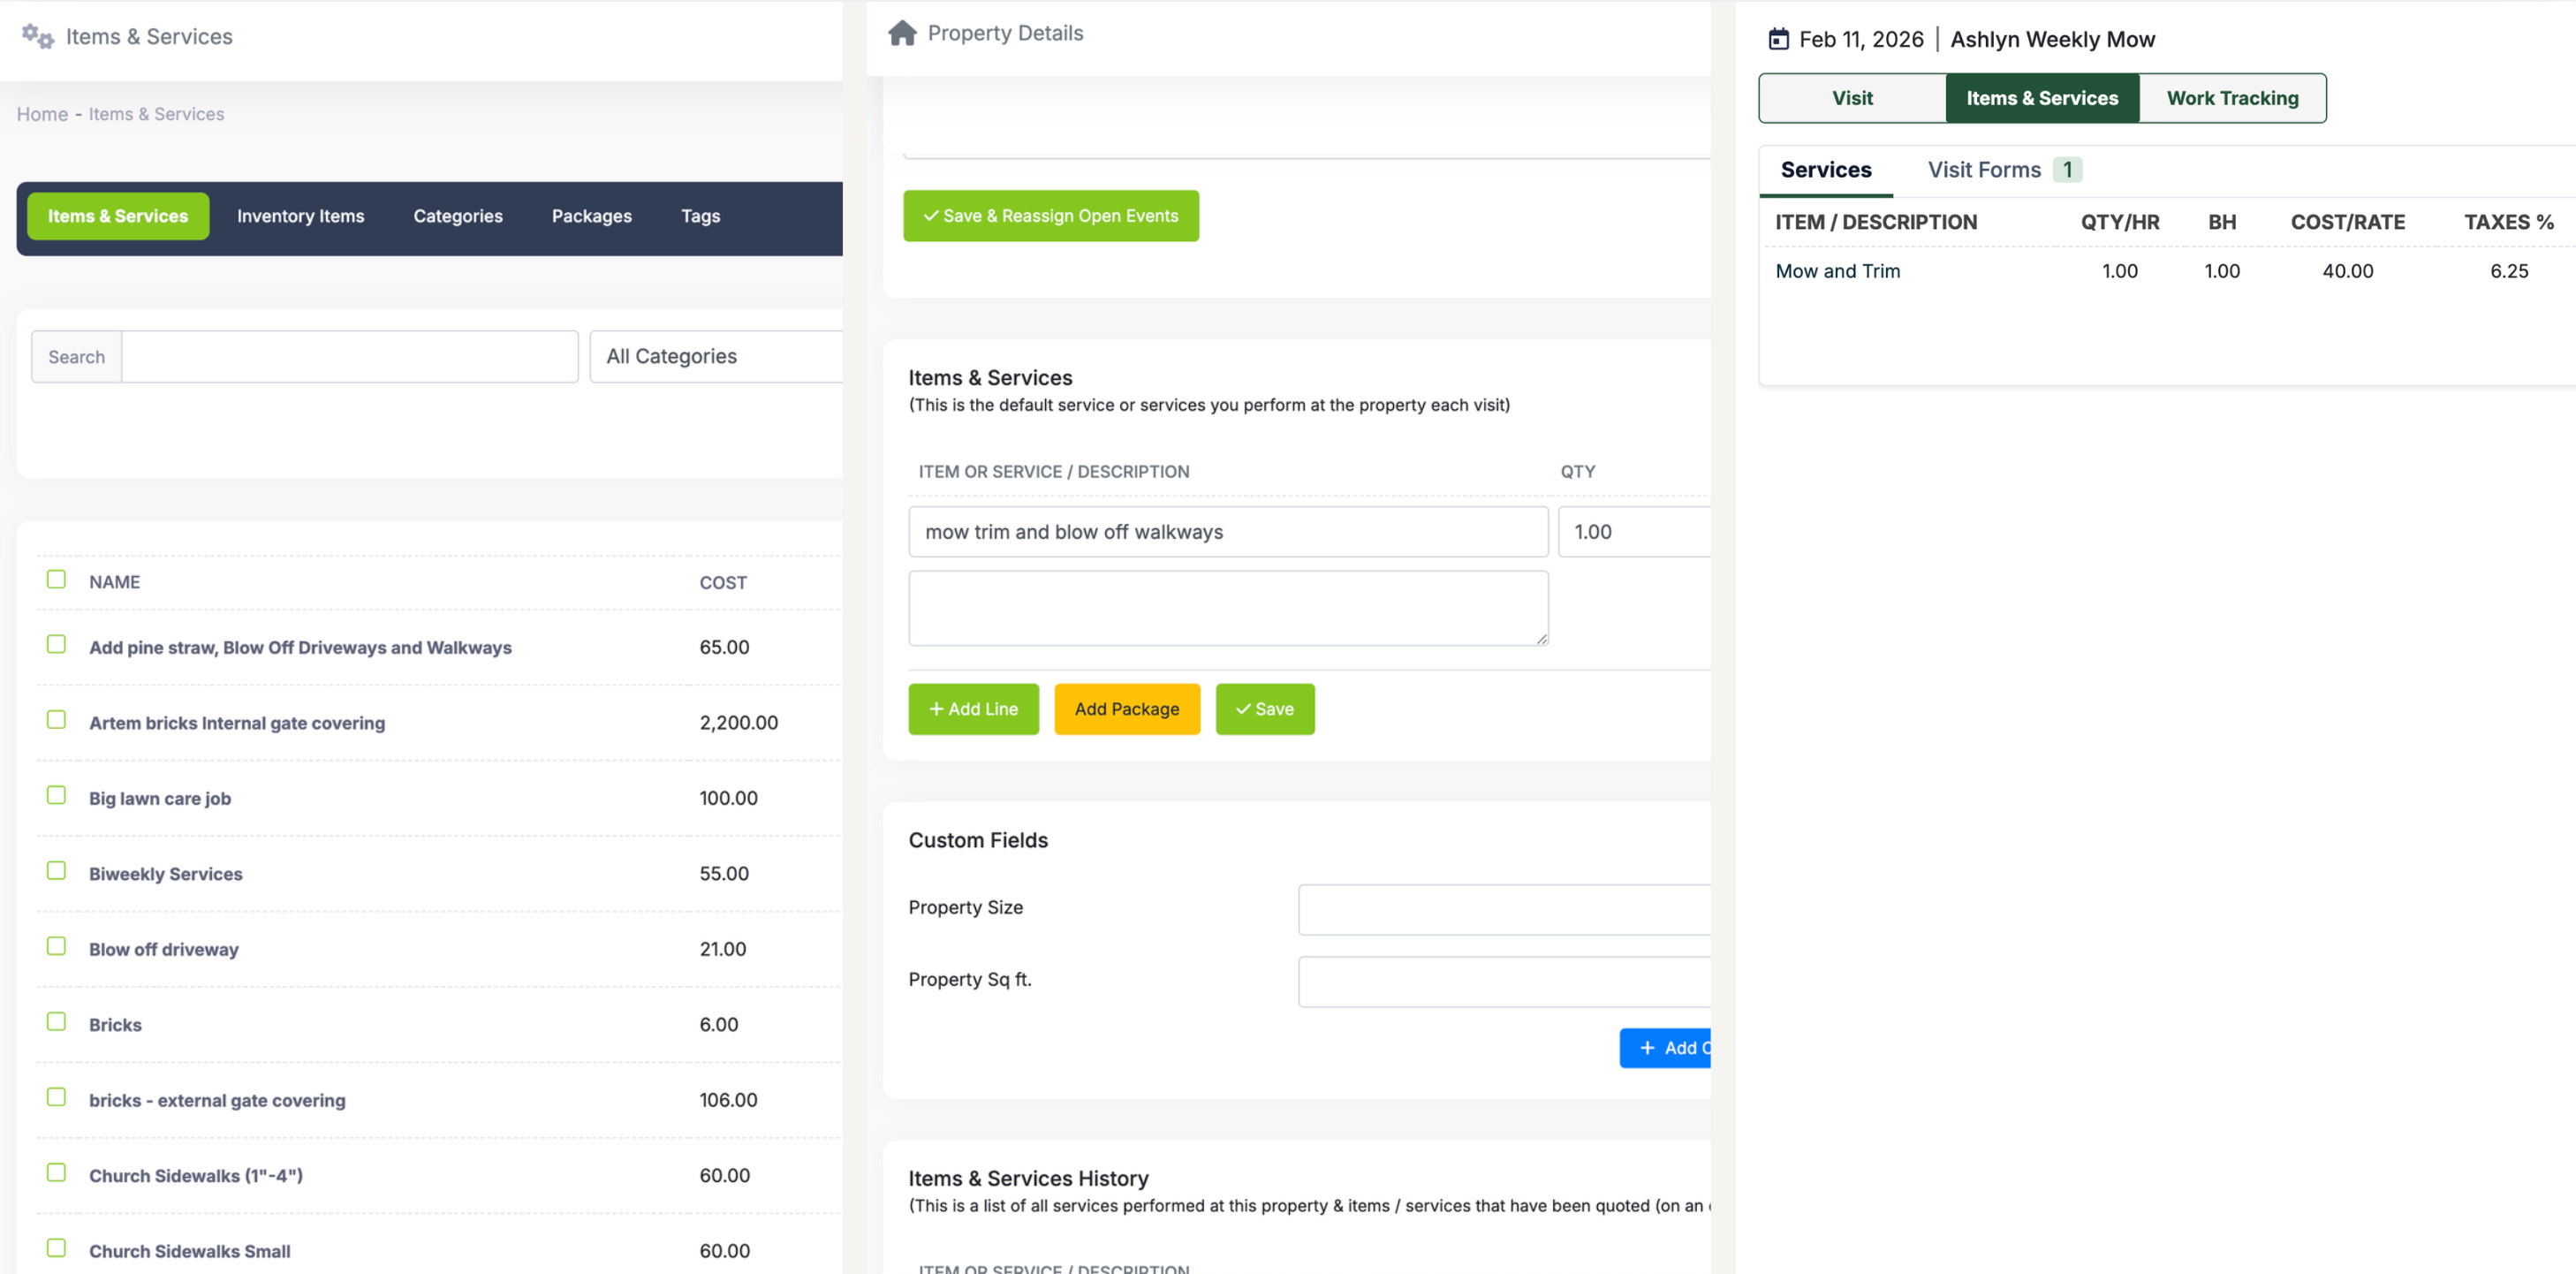Screen dimensions: 2576x1274
Task: Click the plus icon on the Add Line button
Action: click(x=938, y=709)
